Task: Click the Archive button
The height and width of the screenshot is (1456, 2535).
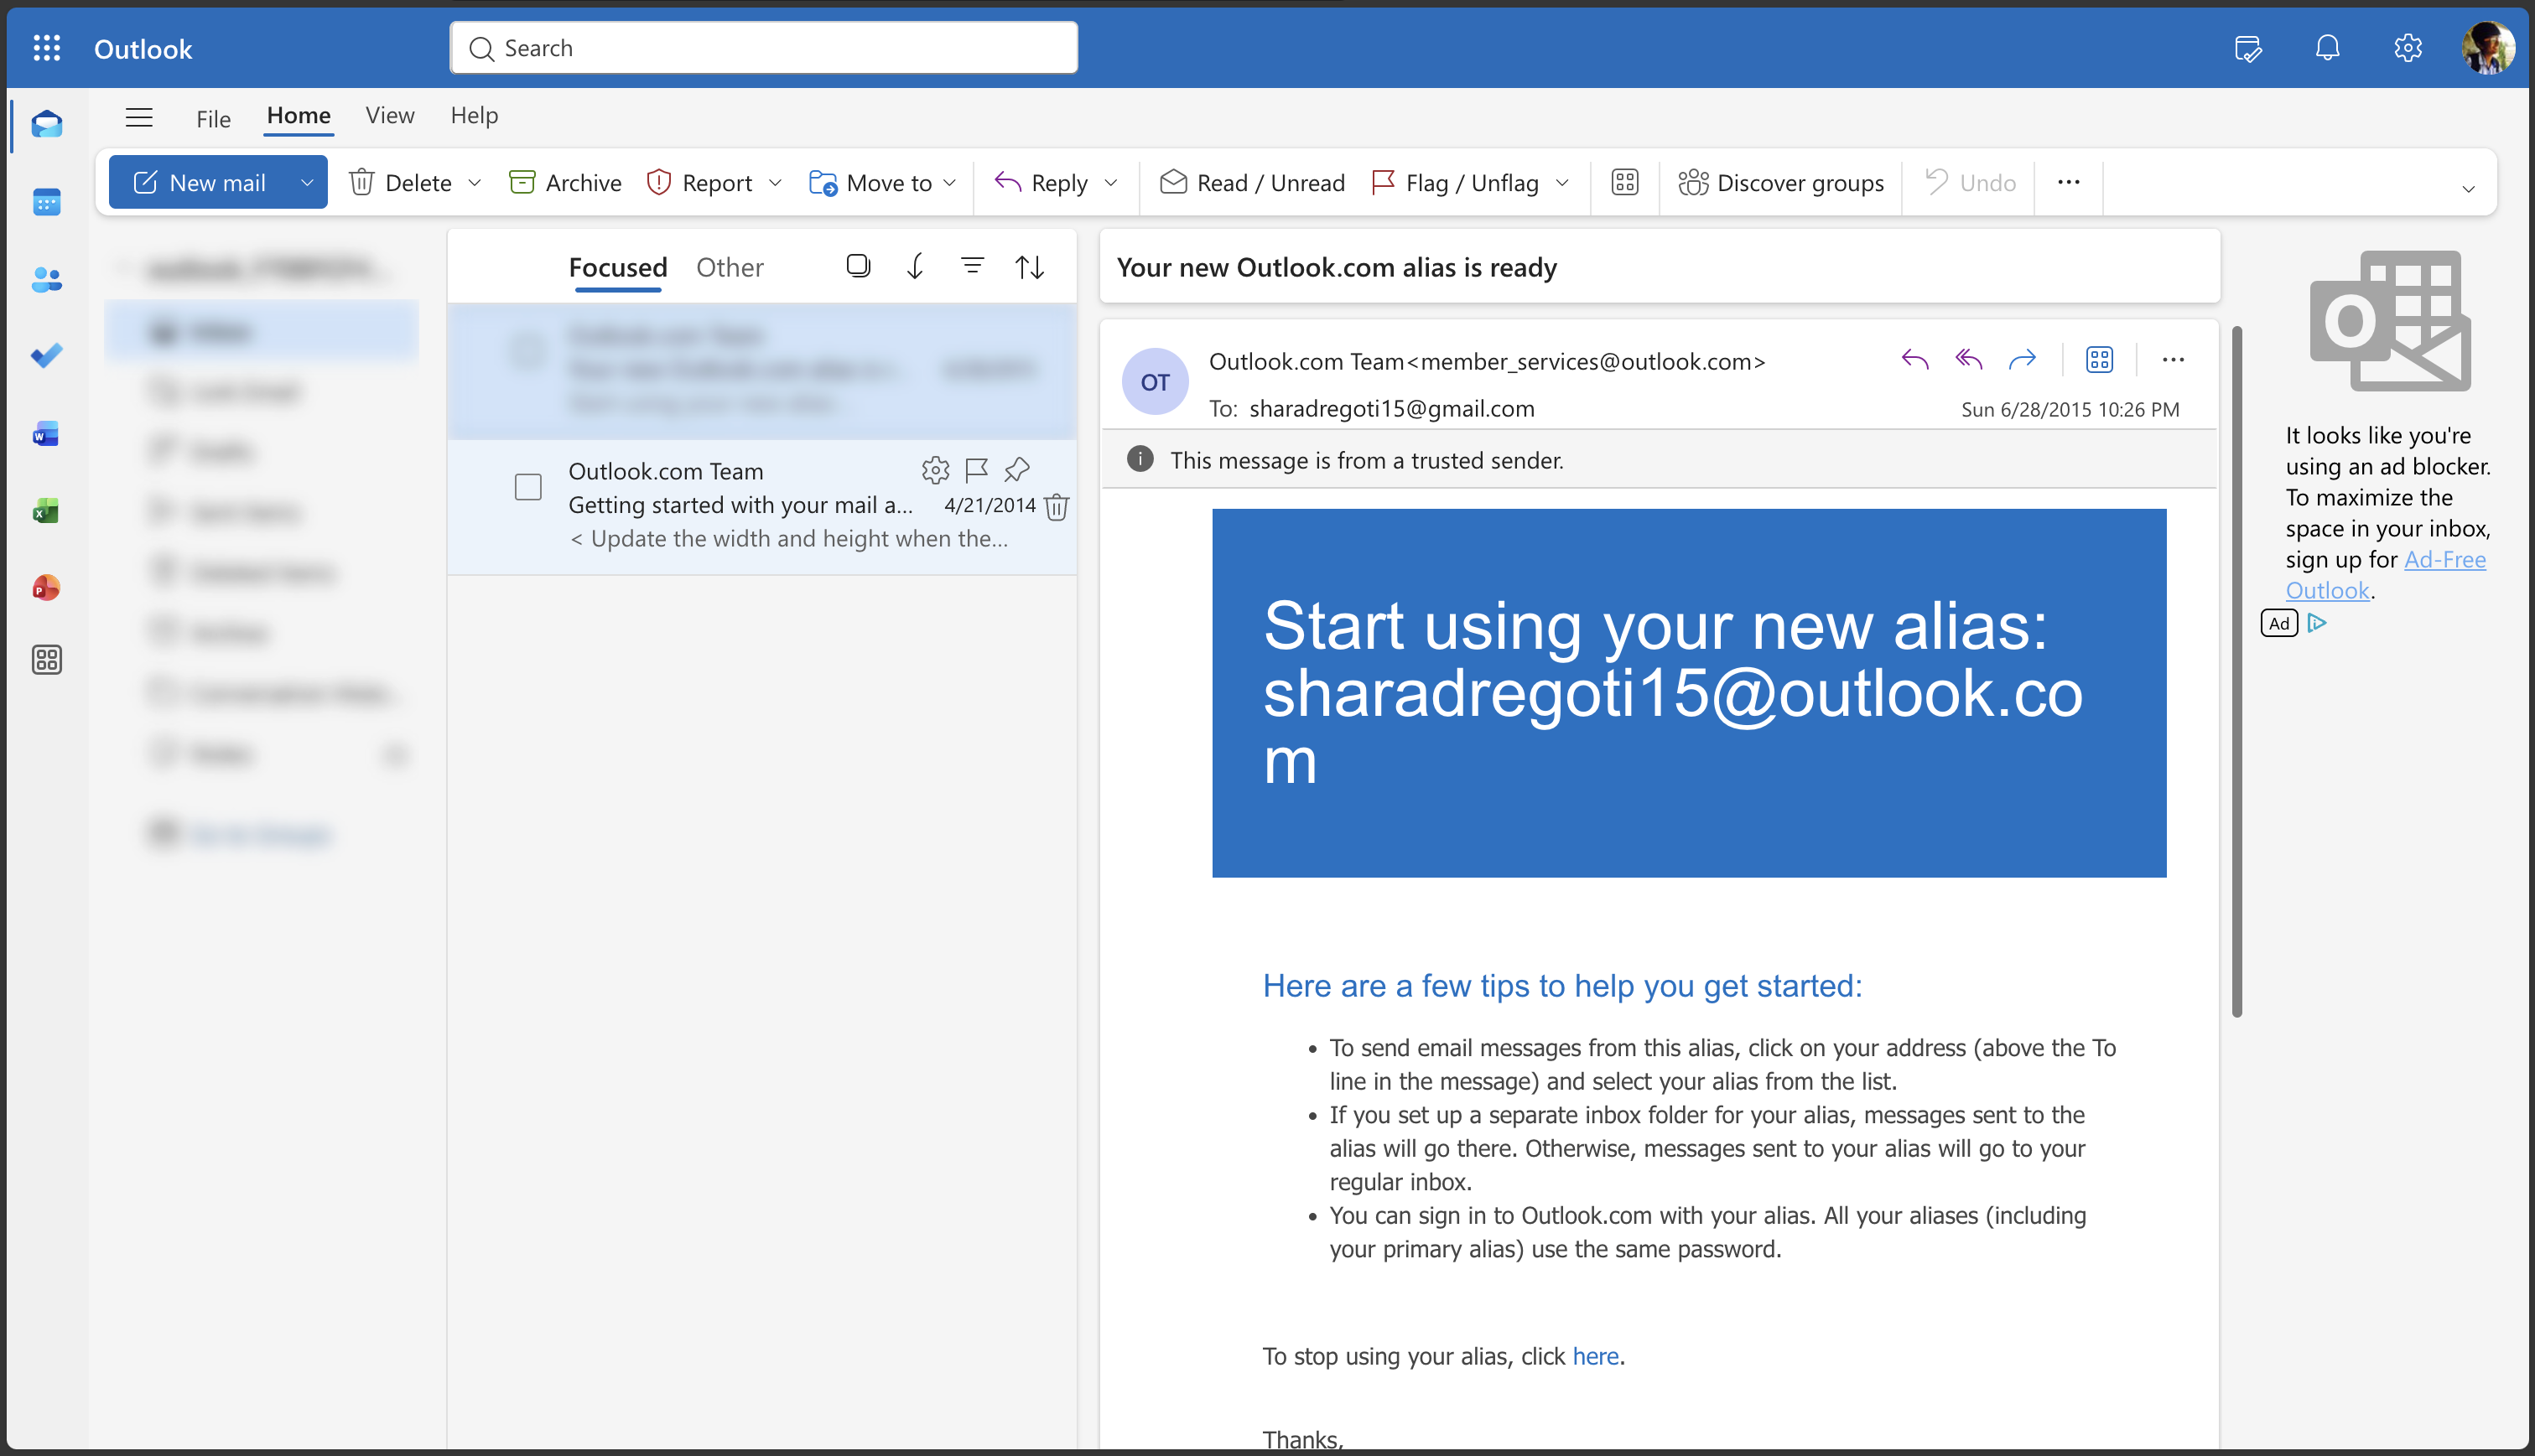Action: coord(565,182)
